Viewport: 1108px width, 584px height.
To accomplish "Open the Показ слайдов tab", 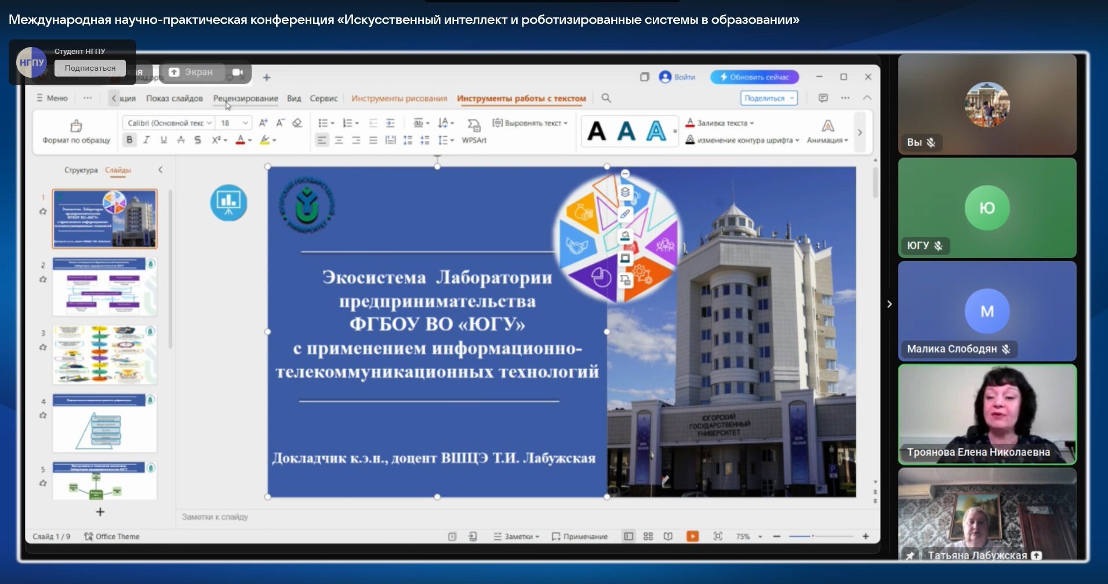I will [174, 99].
